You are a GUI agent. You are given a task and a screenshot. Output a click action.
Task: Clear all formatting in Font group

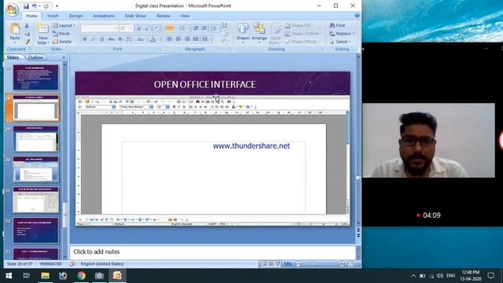157,28
